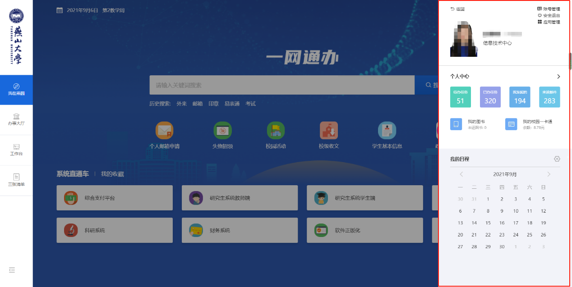Open the 学生基本信息 icon
Image resolution: width=572 pixels, height=287 pixels.
[387, 131]
